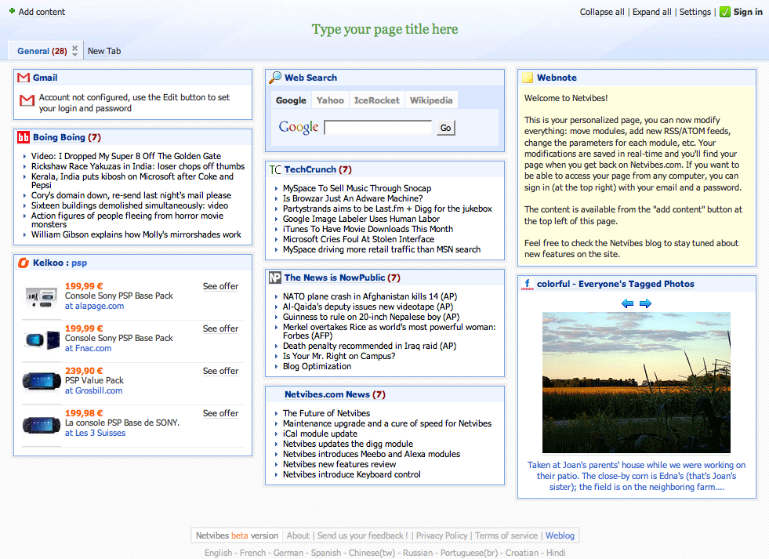Open the Privacy Policy footer link
The width and height of the screenshot is (769, 559).
441,535
